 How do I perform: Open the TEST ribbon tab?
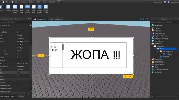click(x=38, y=2)
